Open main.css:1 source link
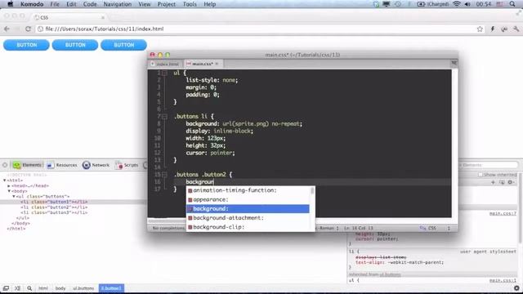 (x=503, y=280)
